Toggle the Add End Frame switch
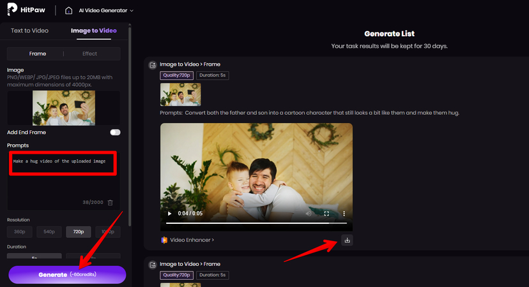 pos(115,132)
